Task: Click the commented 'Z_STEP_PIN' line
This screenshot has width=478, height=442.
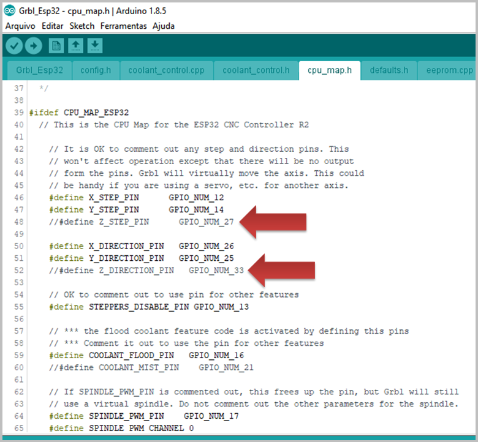Action: tap(142, 222)
